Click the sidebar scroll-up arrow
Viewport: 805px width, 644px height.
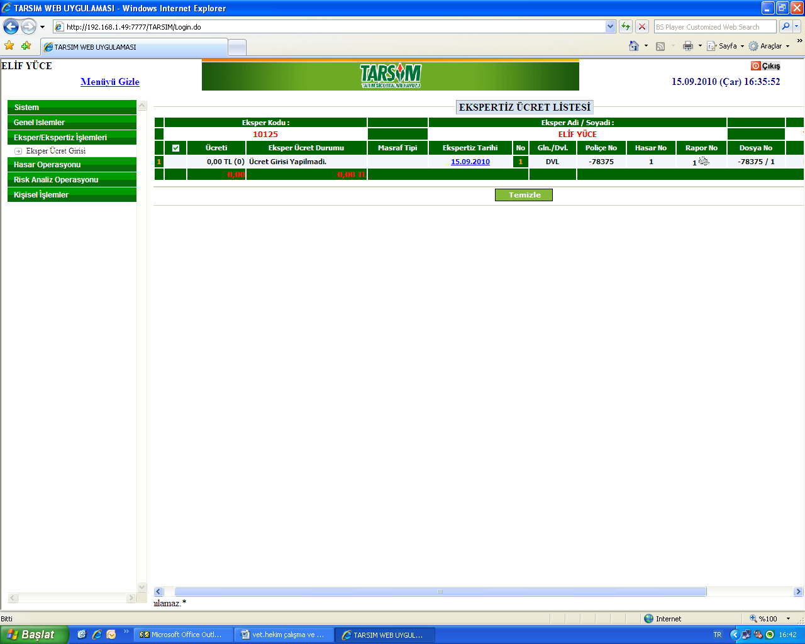[142, 106]
